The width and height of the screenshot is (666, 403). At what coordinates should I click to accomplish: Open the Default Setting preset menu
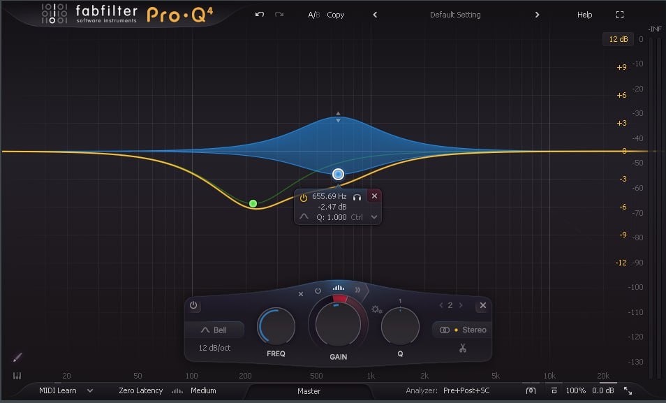455,15
